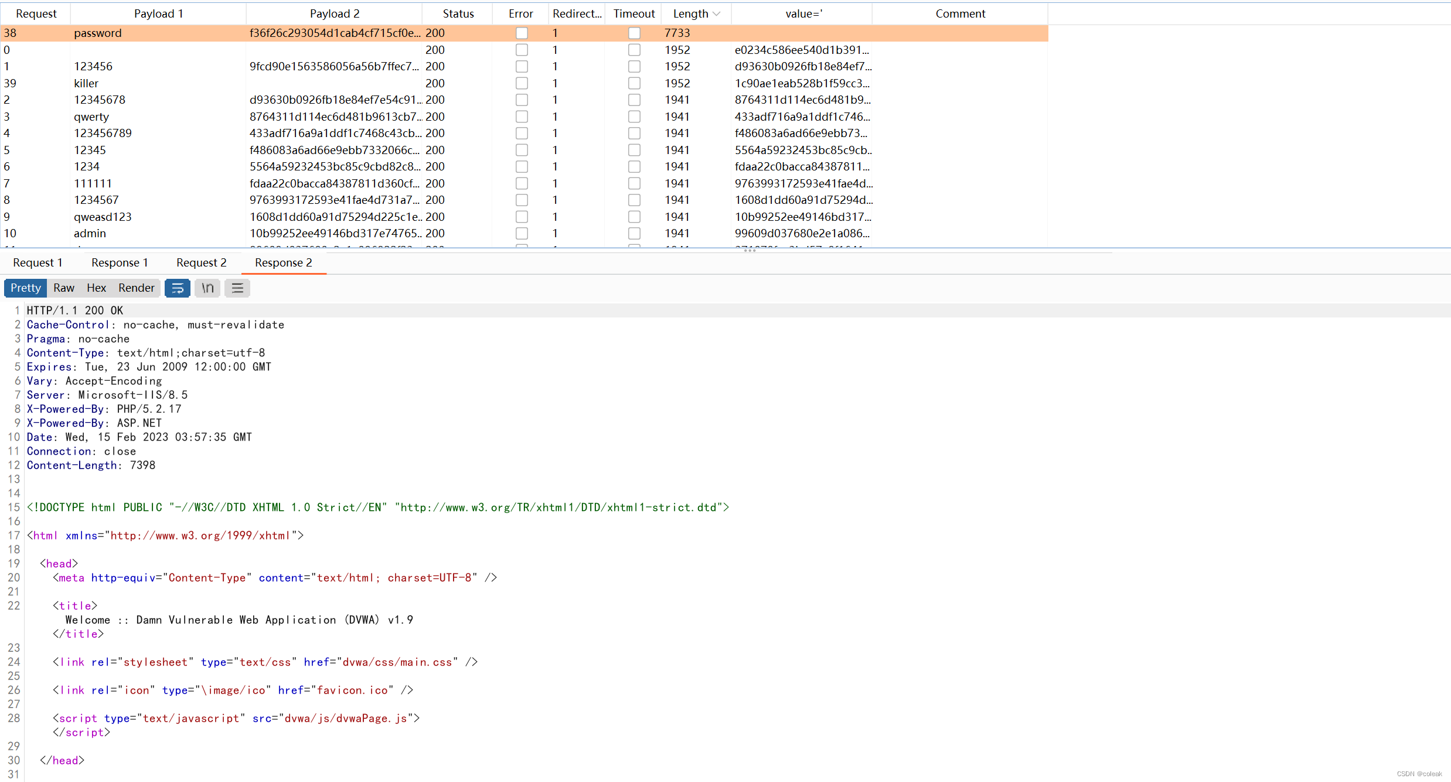Image resolution: width=1451 pixels, height=782 pixels.
Task: Toggle the word wrap icon in response viewer
Action: [178, 288]
